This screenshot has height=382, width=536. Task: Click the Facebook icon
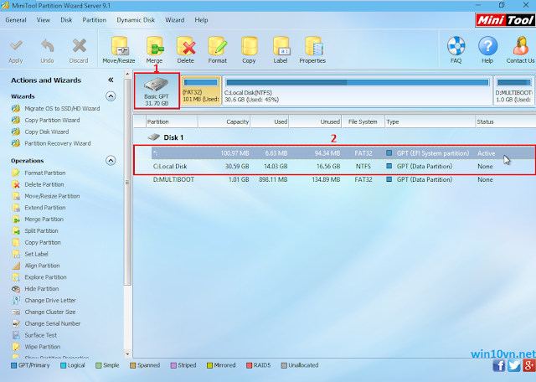499,365
